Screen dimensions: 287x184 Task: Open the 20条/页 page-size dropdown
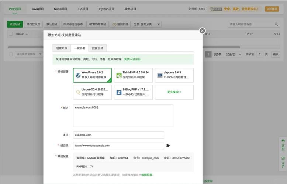[234, 54]
